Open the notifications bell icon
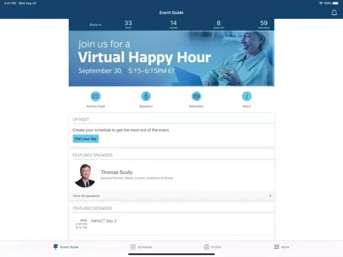 (x=334, y=12)
